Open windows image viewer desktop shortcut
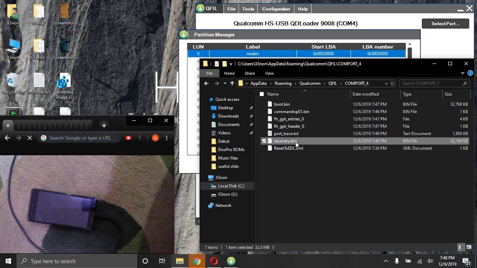Image resolution: width=477 pixels, height=268 pixels. click(65, 86)
